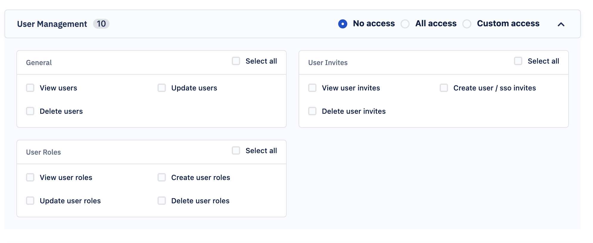593x243 pixels.
Task: Enable Custom access
Action: point(467,24)
